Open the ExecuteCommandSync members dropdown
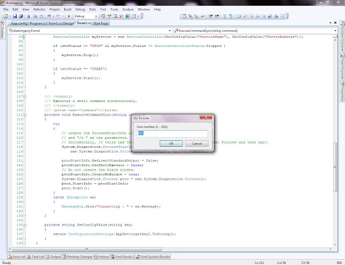Image resolution: width=345 pixels, height=265 pixels. coord(335,31)
